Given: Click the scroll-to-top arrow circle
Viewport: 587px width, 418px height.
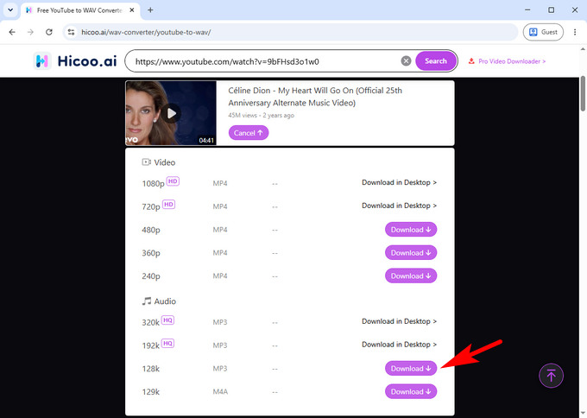Looking at the screenshot, I should pos(551,376).
